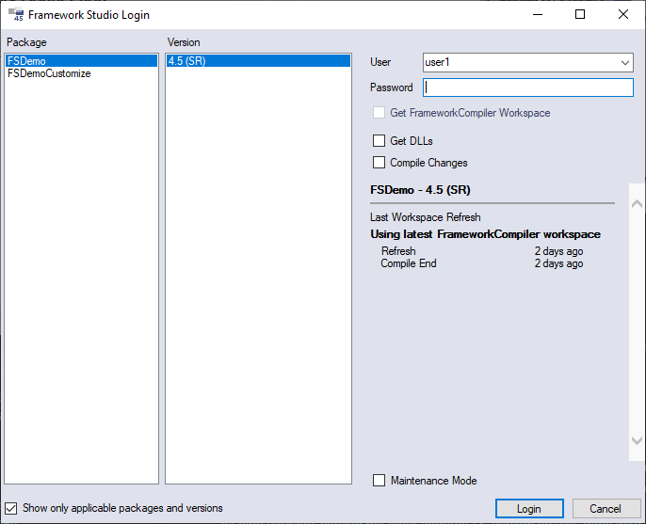
Task: Toggle Get FrameworkCompiler Workspace checkbox
Action: tap(379, 112)
